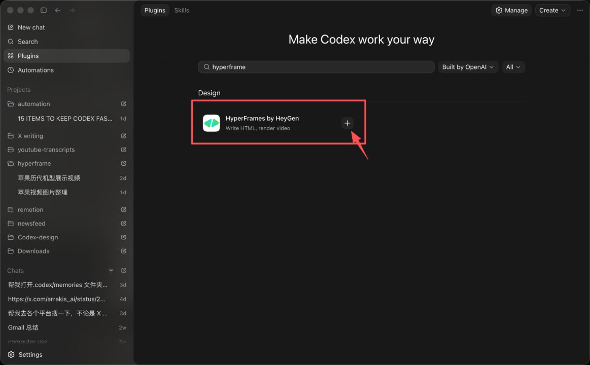Open the All filter dropdown
590x365 pixels.
point(513,67)
